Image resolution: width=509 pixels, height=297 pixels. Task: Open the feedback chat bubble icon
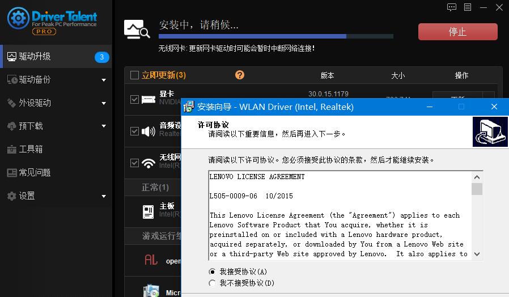click(x=452, y=7)
